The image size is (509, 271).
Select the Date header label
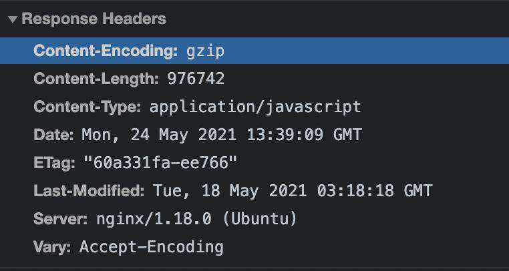click(x=53, y=135)
